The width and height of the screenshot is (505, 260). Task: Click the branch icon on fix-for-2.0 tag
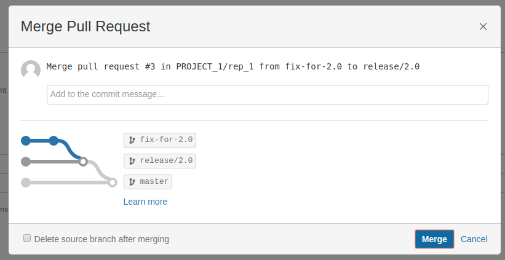[x=132, y=140]
